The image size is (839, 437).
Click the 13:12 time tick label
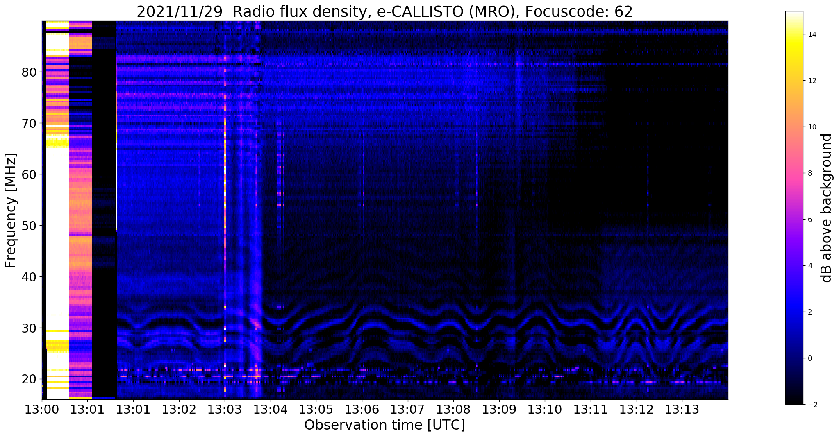[x=637, y=409]
